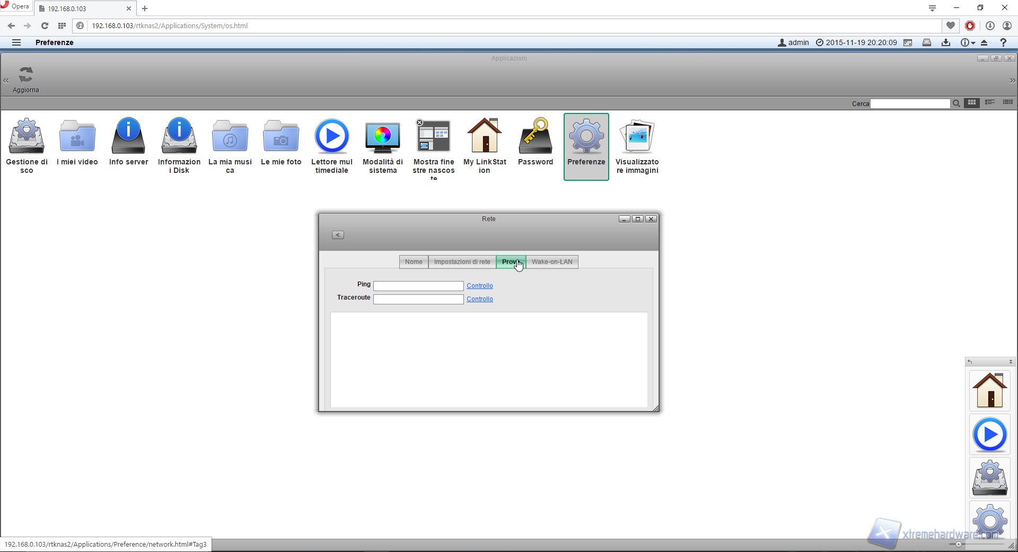Open La mia musica folder
Image resolution: width=1018 pixels, height=552 pixels.
230,137
